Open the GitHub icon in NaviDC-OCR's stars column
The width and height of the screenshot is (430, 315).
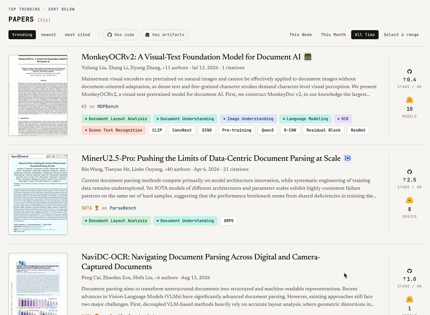410,271
